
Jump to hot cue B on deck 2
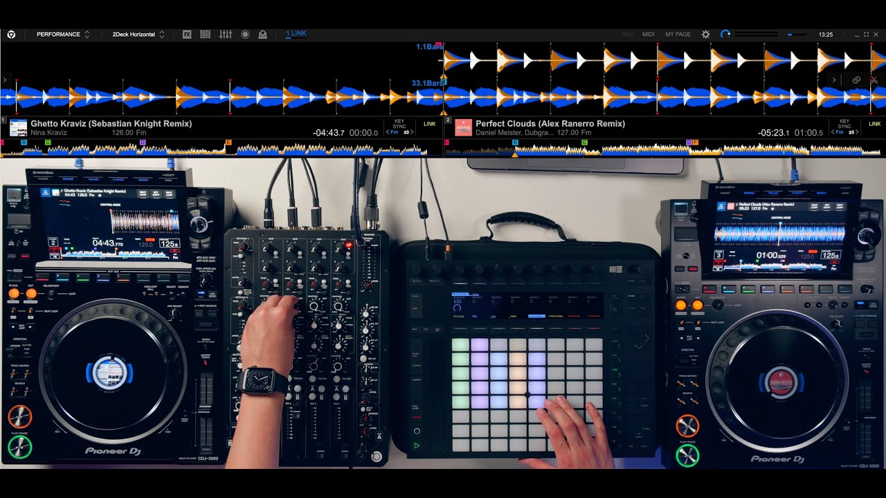(x=515, y=142)
